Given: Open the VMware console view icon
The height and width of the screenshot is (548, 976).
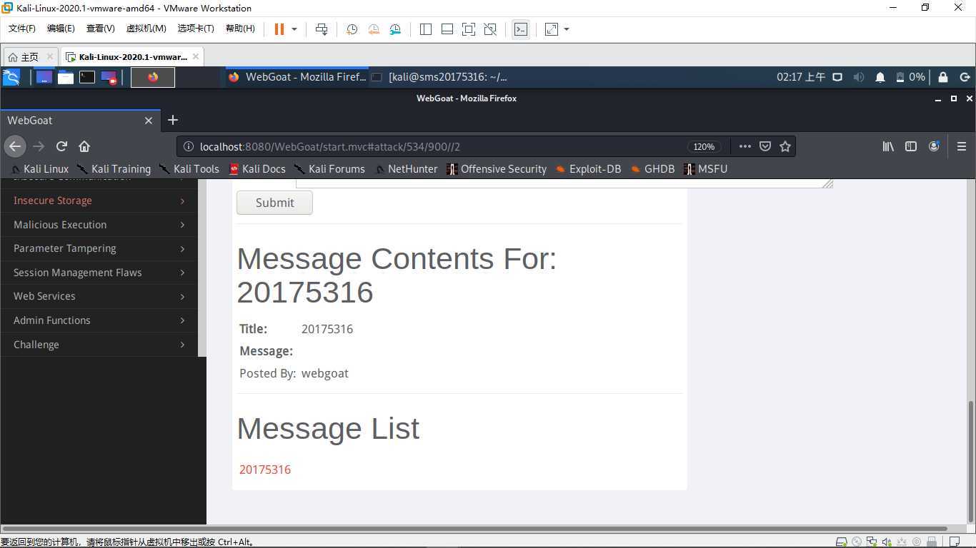Looking at the screenshot, I should pos(521,29).
